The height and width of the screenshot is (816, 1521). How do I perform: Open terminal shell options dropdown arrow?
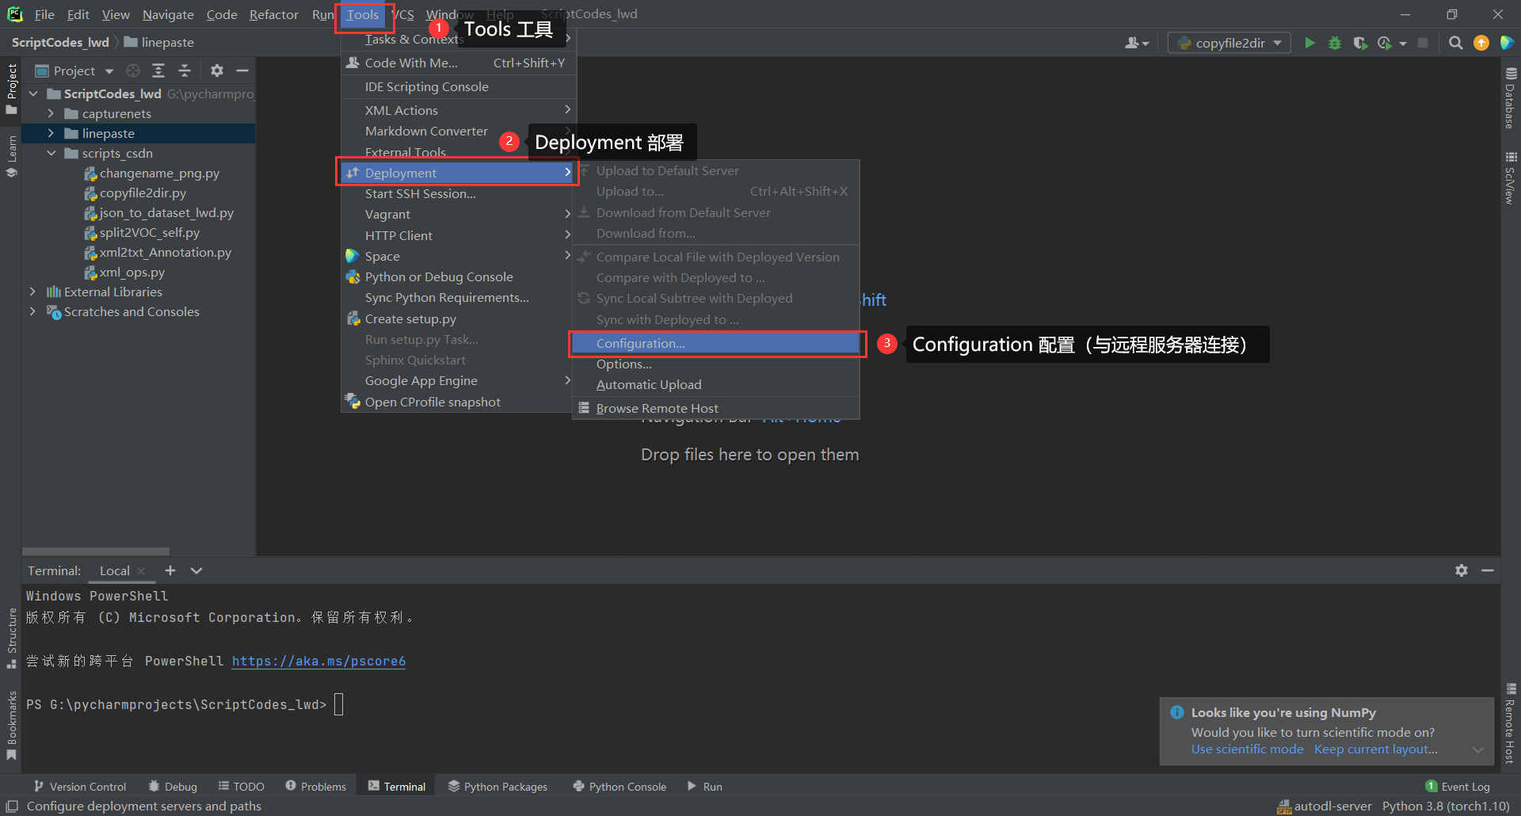coord(196,570)
